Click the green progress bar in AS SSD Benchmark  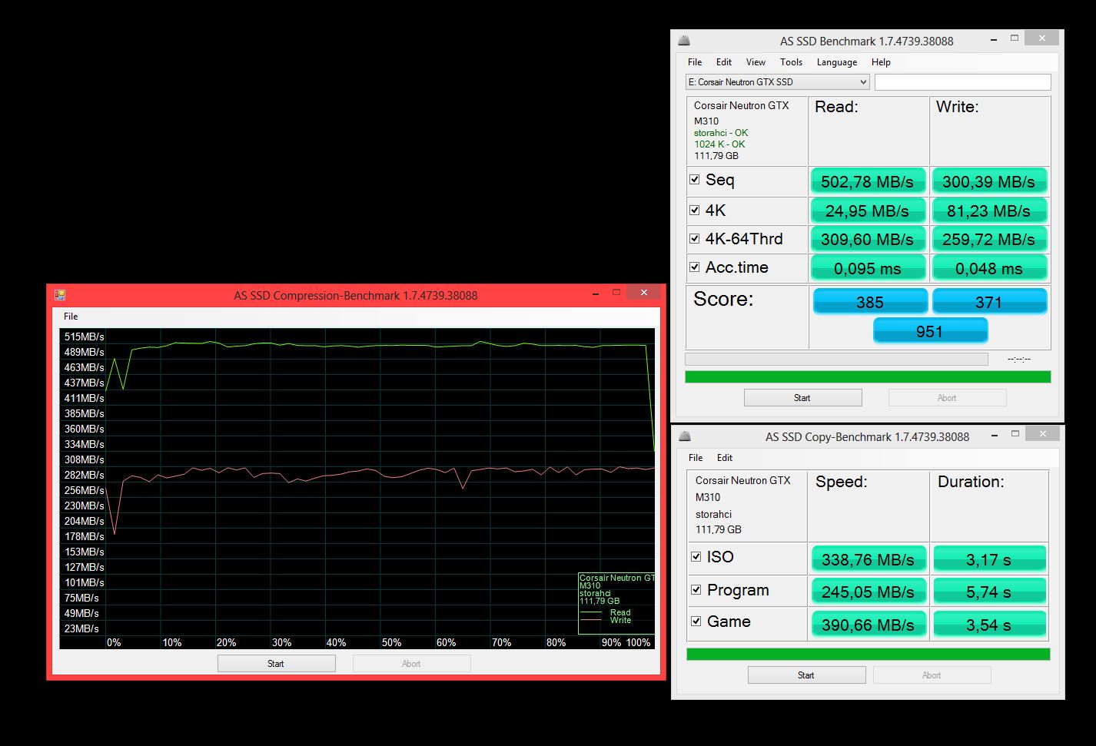(x=868, y=376)
